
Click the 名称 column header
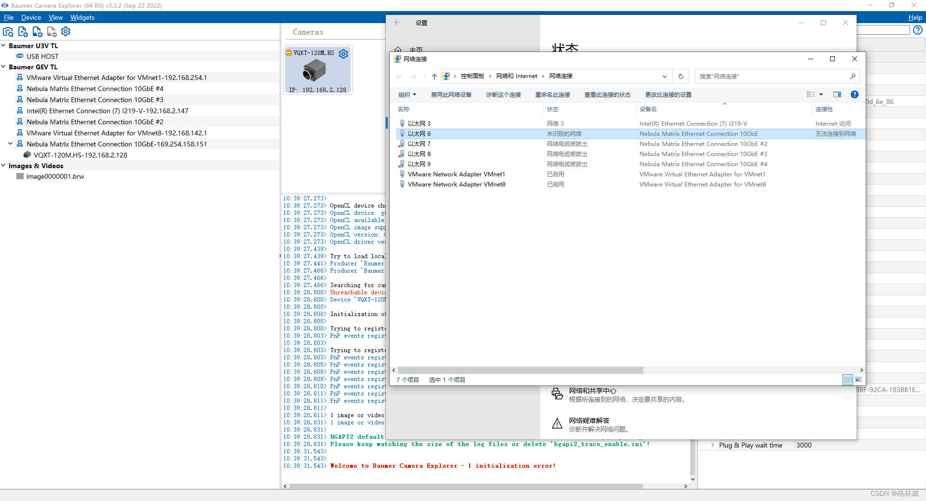pos(404,109)
